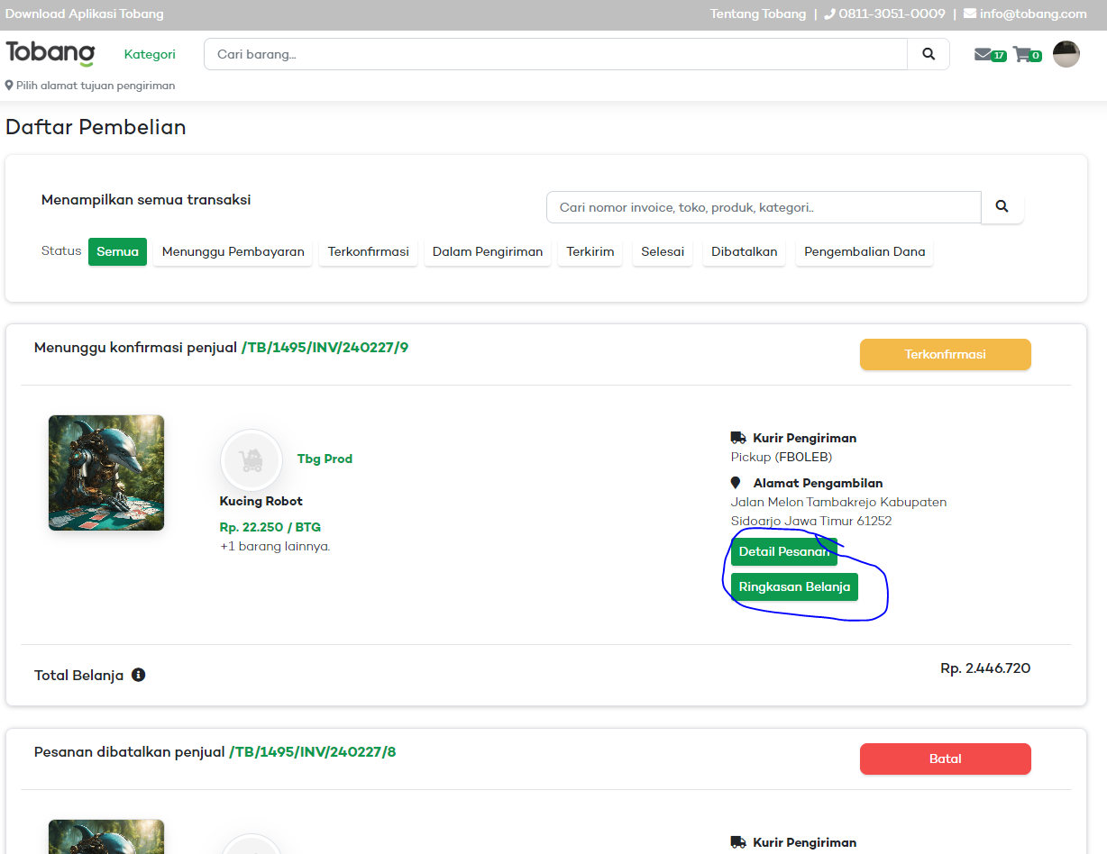Click the Tobang logo
The image size is (1107, 854).
tap(50, 54)
